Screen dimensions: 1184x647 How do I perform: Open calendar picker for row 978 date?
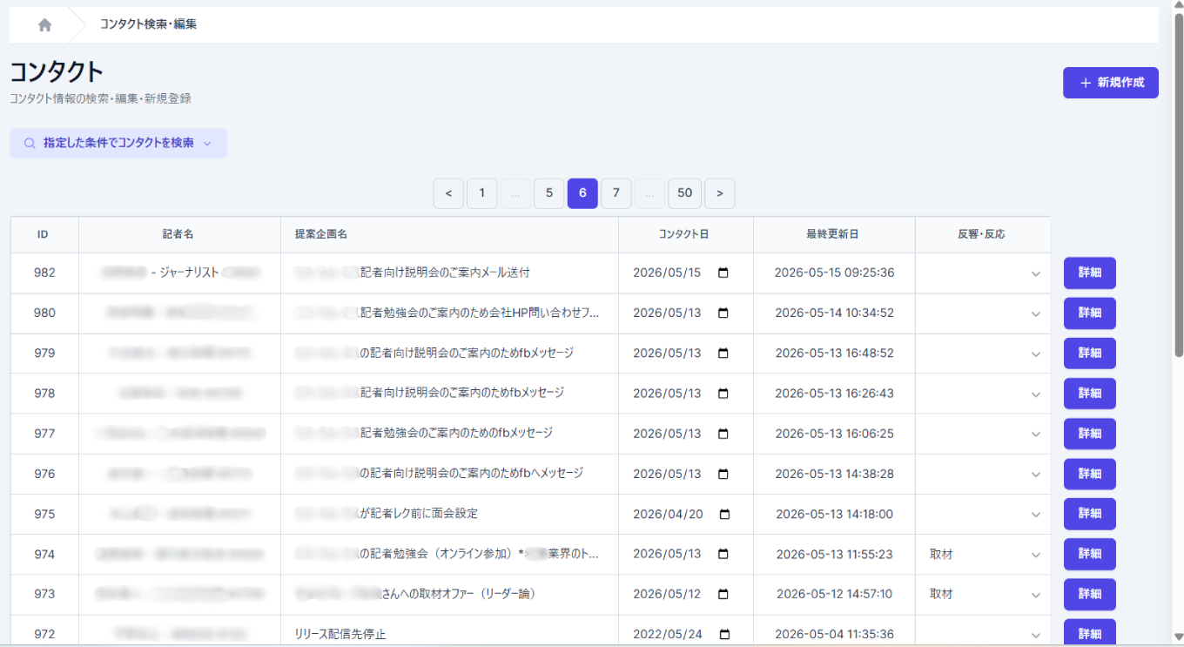pyautogui.click(x=723, y=393)
